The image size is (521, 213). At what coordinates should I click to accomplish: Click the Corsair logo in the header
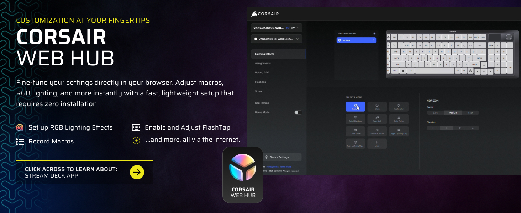[x=265, y=14]
